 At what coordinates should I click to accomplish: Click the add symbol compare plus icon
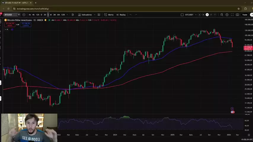[24, 14]
